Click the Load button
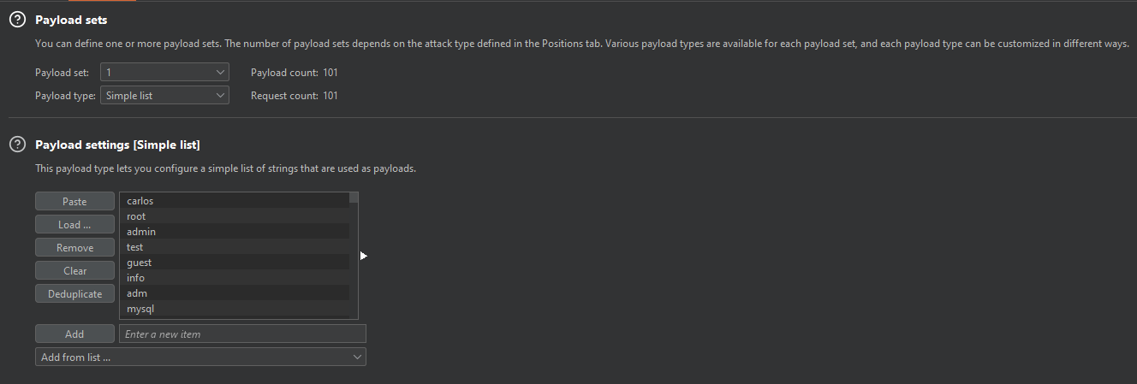Image resolution: width=1137 pixels, height=384 pixels. pyautogui.click(x=74, y=224)
